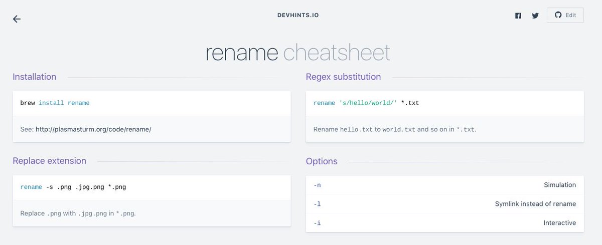Screen dimensions: 602x245
Task: Click the brew install rename code block
Action: (x=55, y=103)
